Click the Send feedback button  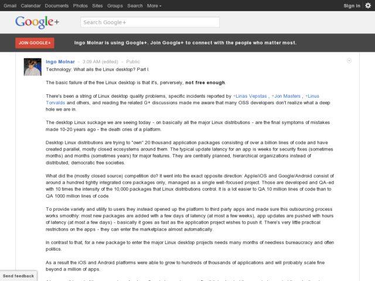point(18,276)
